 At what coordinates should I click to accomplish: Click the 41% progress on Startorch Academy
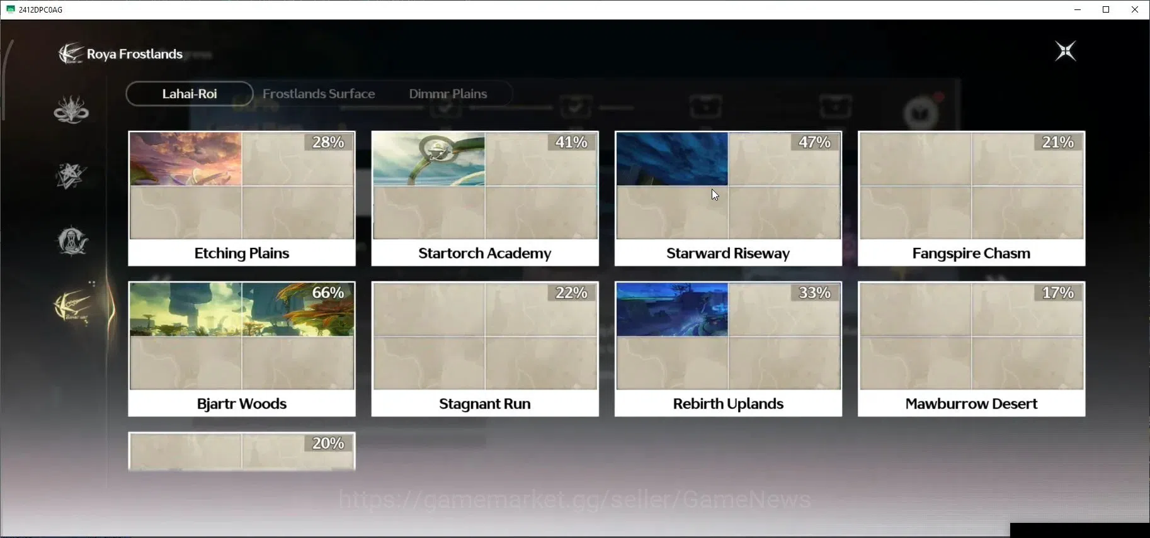[x=571, y=142]
